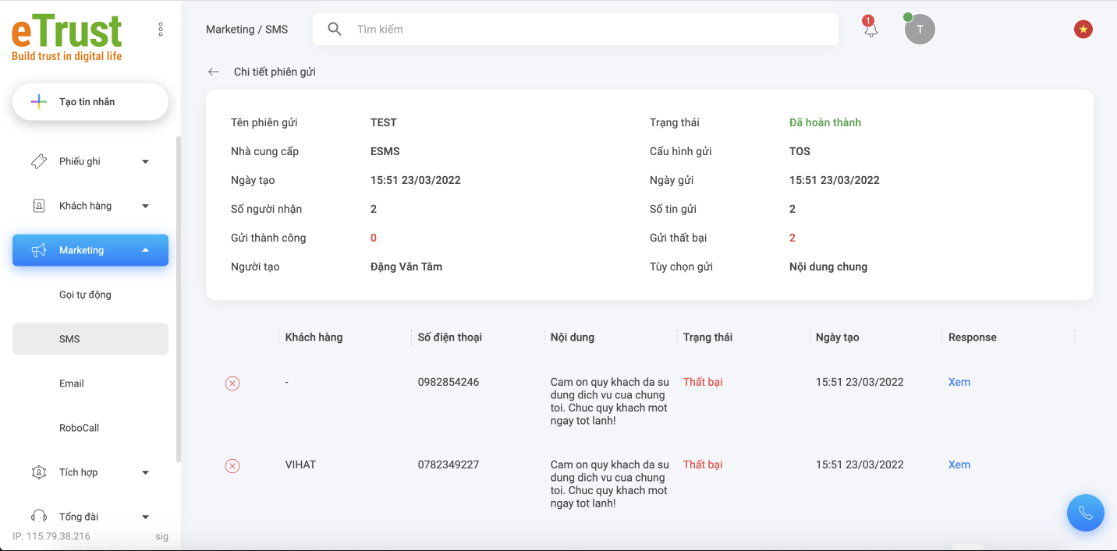Click the Vietnam flag language icon

tap(1083, 30)
